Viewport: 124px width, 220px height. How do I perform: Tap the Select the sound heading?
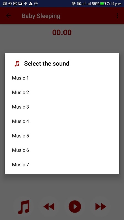[47, 64]
